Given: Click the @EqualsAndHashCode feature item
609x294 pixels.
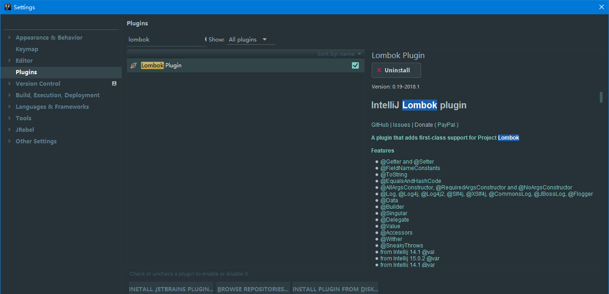Looking at the screenshot, I should click(x=410, y=181).
